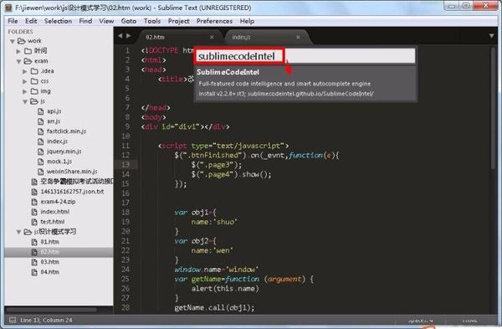
Task: Click the FOLDERS sidebar heading
Action: (20, 32)
